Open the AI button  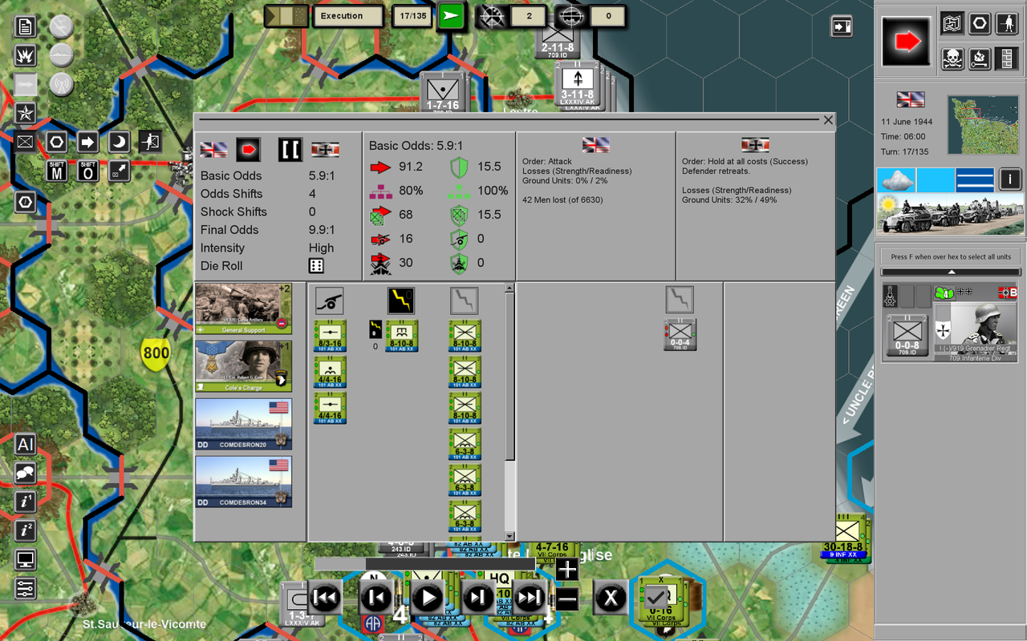tap(26, 445)
